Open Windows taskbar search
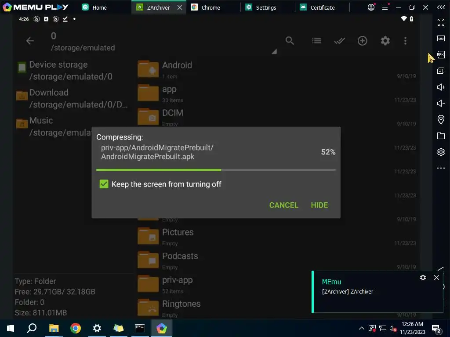This screenshot has height=337, width=450. [x=32, y=328]
